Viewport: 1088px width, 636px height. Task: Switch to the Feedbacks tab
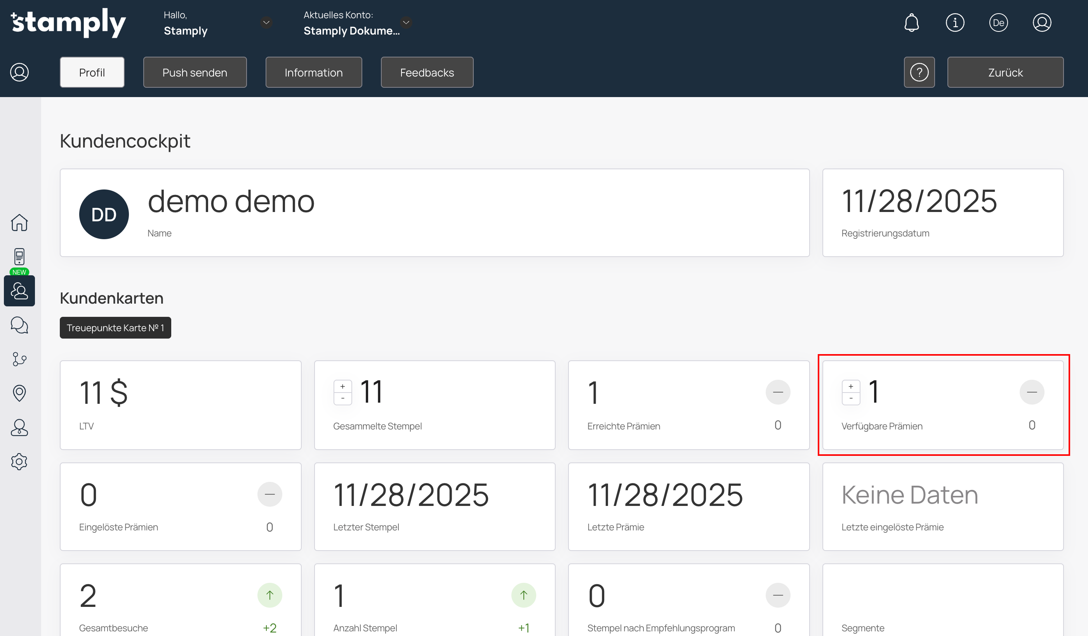click(427, 73)
